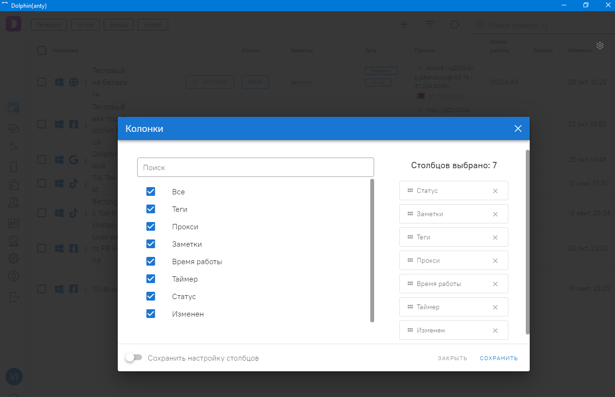This screenshot has width=615, height=397.
Task: Open the API sidebar icon
Action: click(x=14, y=223)
